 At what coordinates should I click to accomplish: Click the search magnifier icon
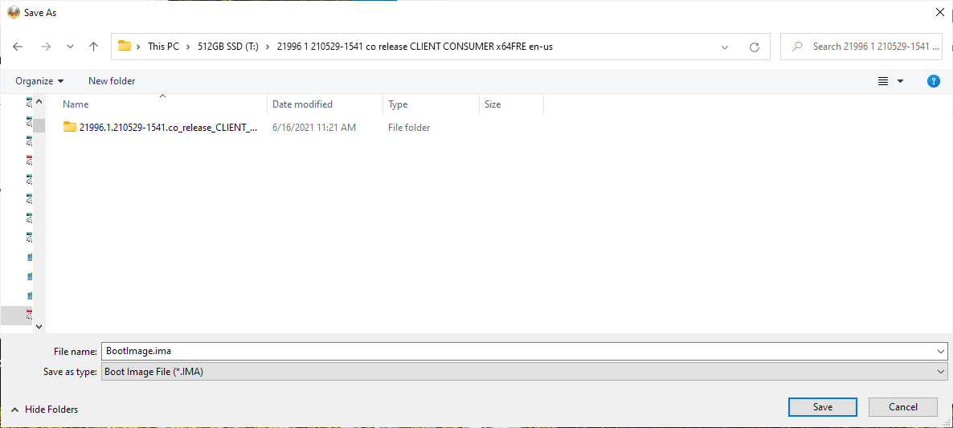pos(797,47)
